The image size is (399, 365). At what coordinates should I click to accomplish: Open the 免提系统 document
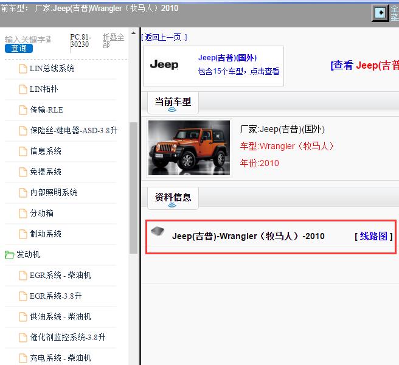(x=46, y=172)
